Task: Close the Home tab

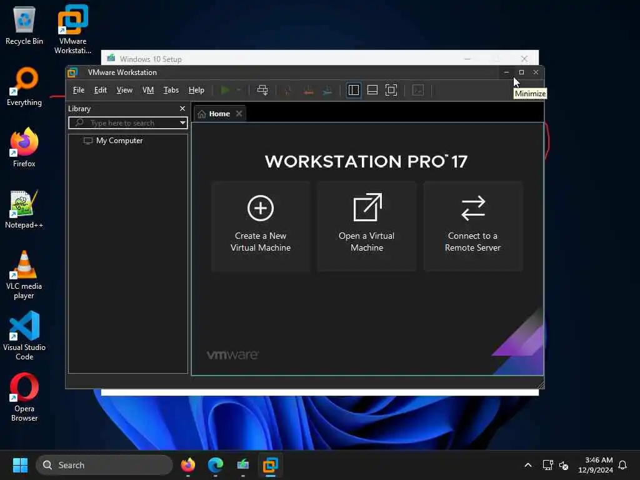Action: (x=239, y=114)
